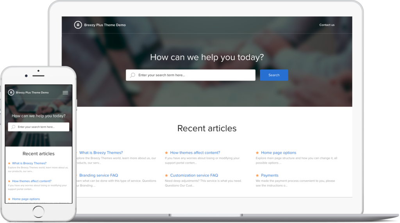Click 'Explore main page structure' laptop description
The height and width of the screenshot is (223, 400).
pos(296,160)
